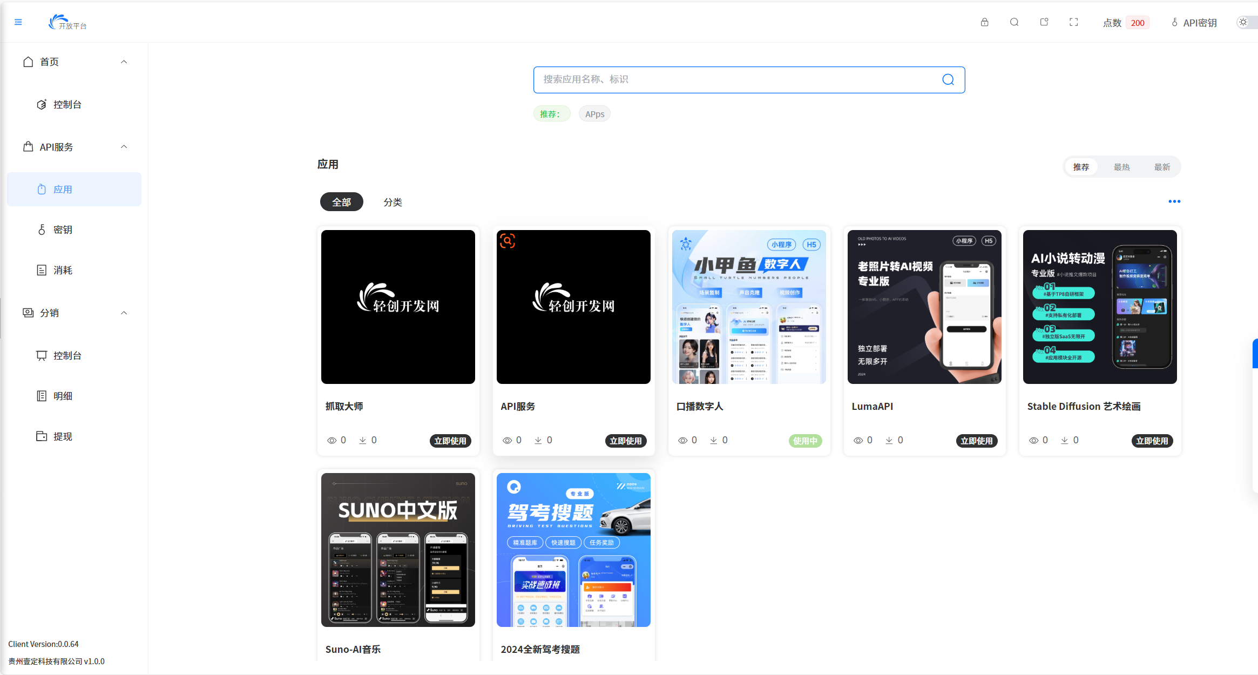Collapse the 首页 menu chevron
The width and height of the screenshot is (1258, 675).
tap(124, 62)
